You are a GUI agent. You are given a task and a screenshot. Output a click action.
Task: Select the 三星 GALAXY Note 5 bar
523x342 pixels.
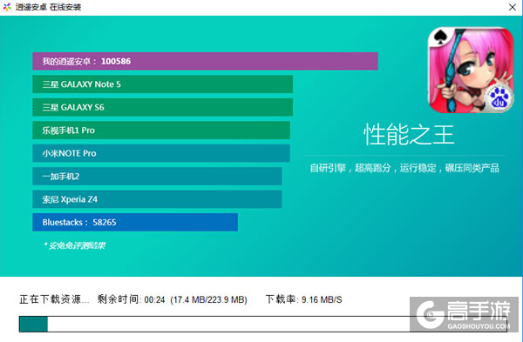(162, 84)
